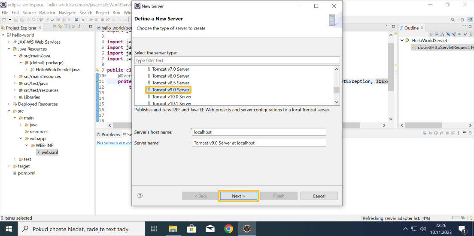
Task: Open the Navigate menu
Action: point(67,13)
